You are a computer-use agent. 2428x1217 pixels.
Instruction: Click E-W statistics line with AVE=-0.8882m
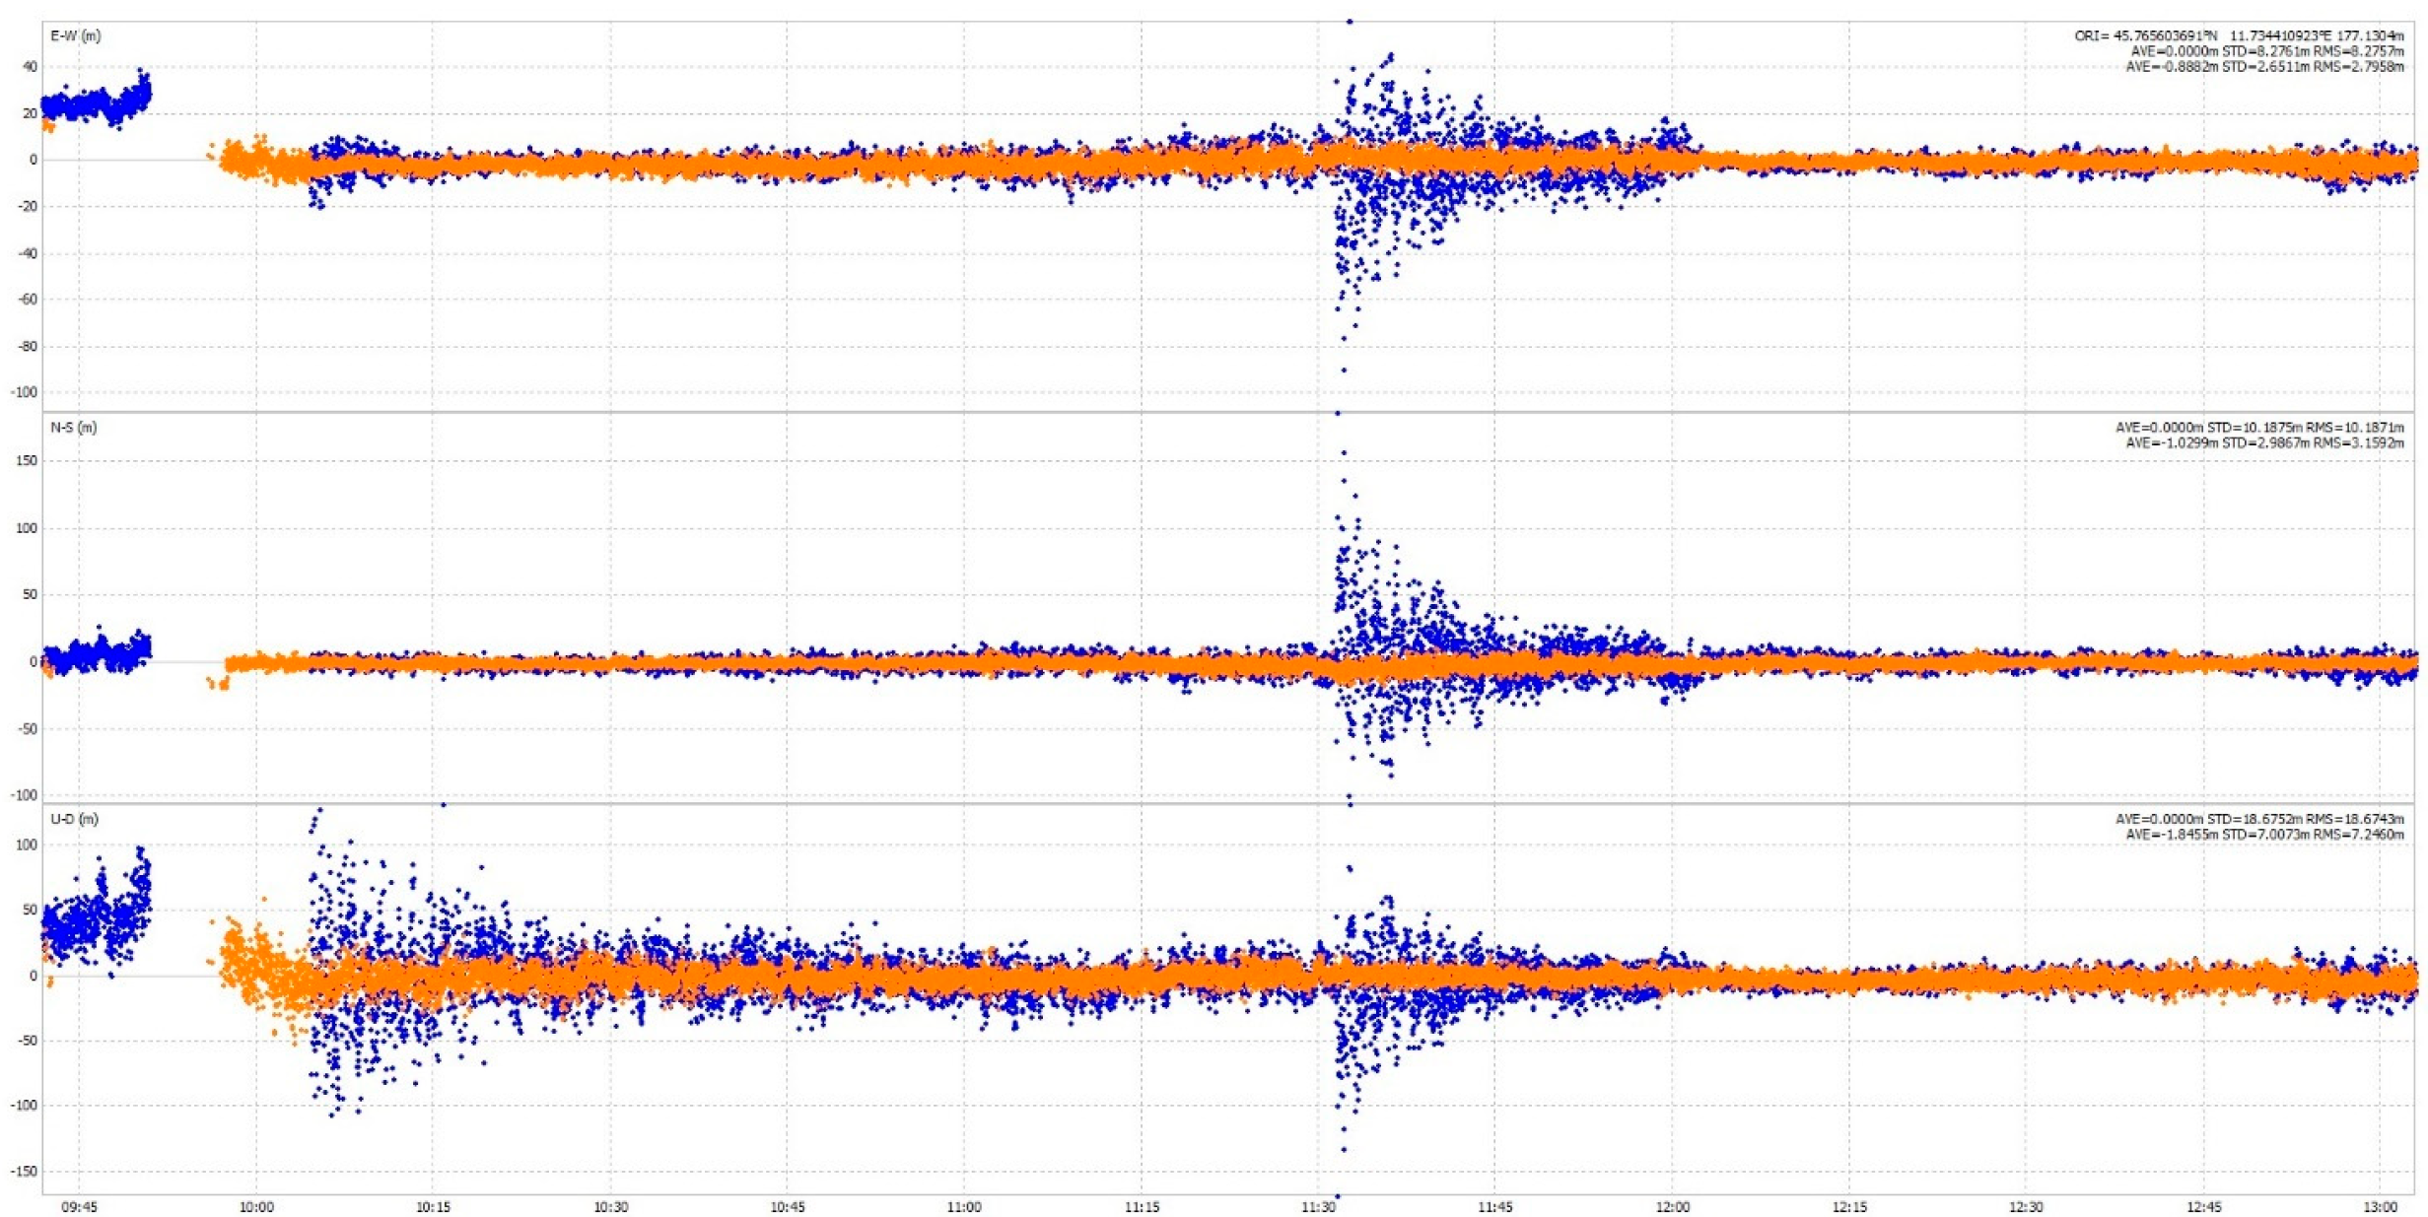click(x=2263, y=67)
